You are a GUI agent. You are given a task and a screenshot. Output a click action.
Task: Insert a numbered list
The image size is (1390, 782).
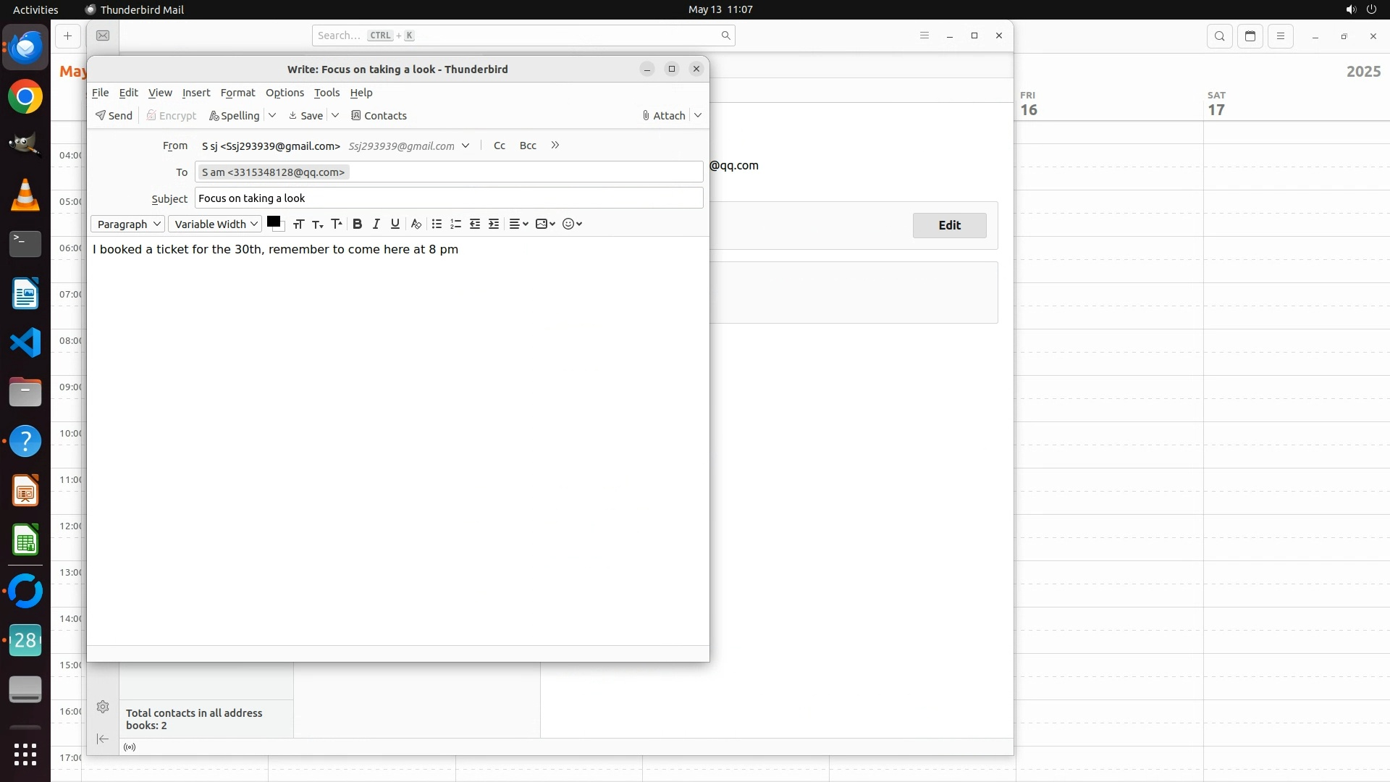pyautogui.click(x=455, y=224)
